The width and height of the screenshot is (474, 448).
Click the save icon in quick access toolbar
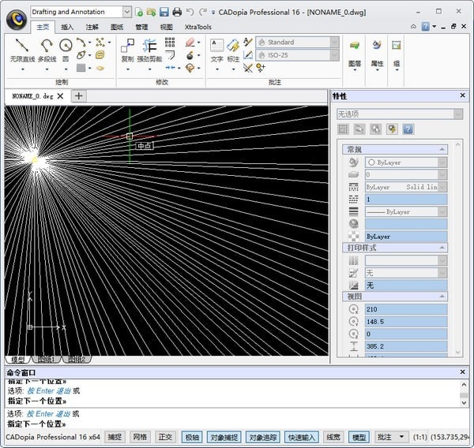164,12
